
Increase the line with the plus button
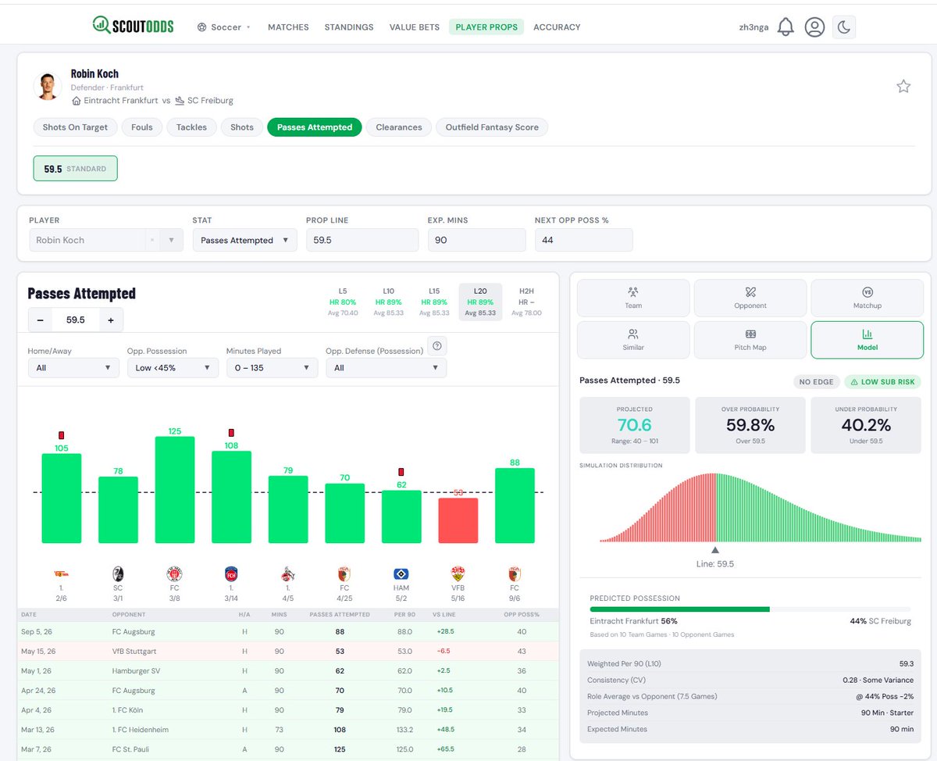(x=111, y=320)
